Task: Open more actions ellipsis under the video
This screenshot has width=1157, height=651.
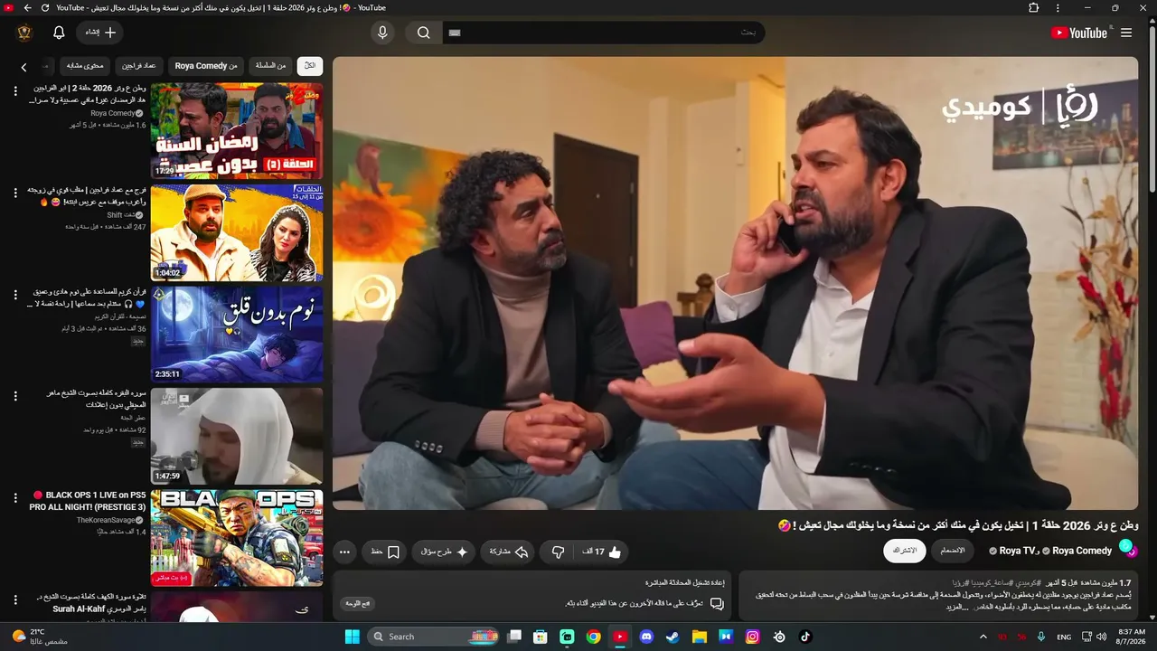Action: [x=344, y=552]
